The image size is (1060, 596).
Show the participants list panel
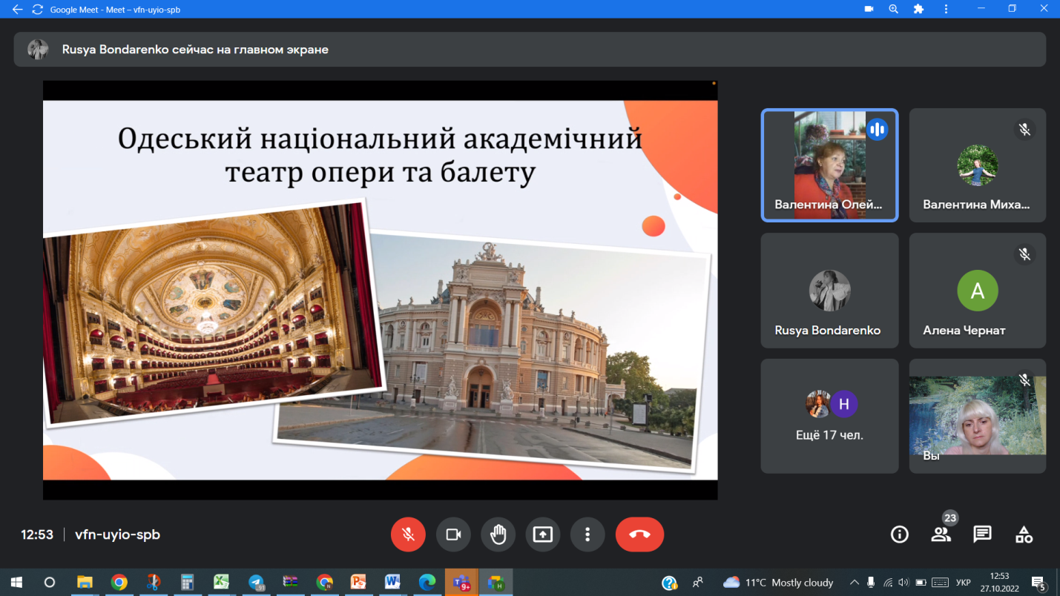(941, 534)
